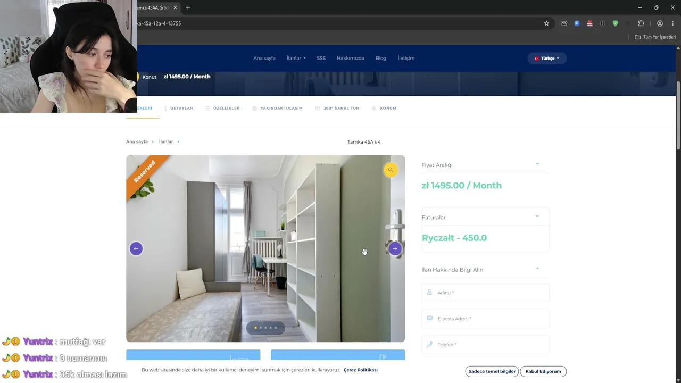
Task: Focus the E-posta Adresi field
Action: tap(486, 319)
